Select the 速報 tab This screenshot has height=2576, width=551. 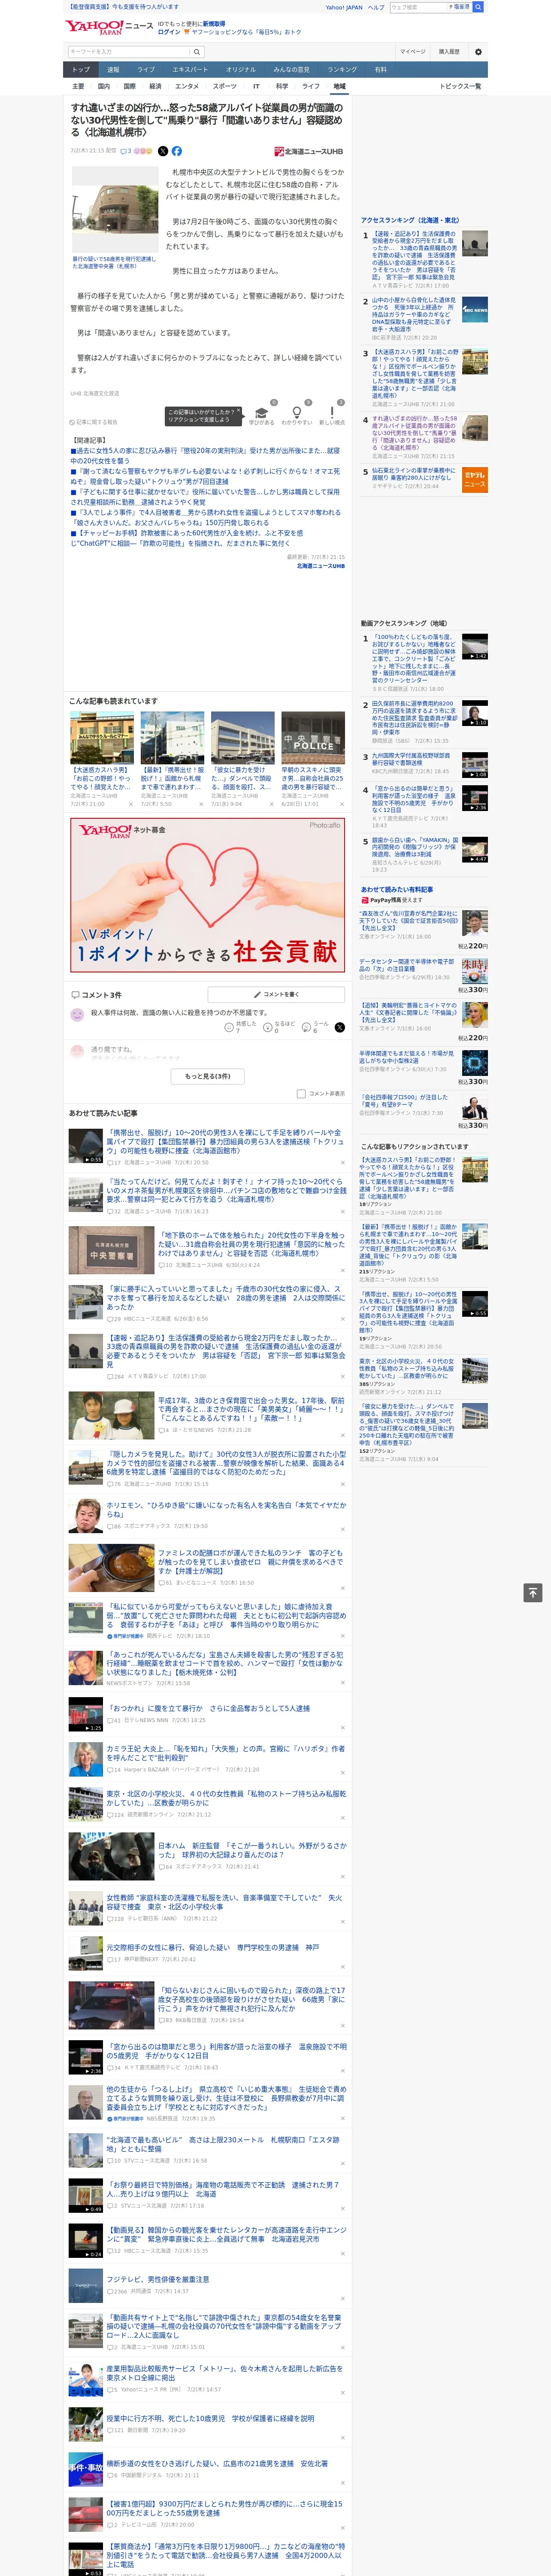(x=113, y=70)
